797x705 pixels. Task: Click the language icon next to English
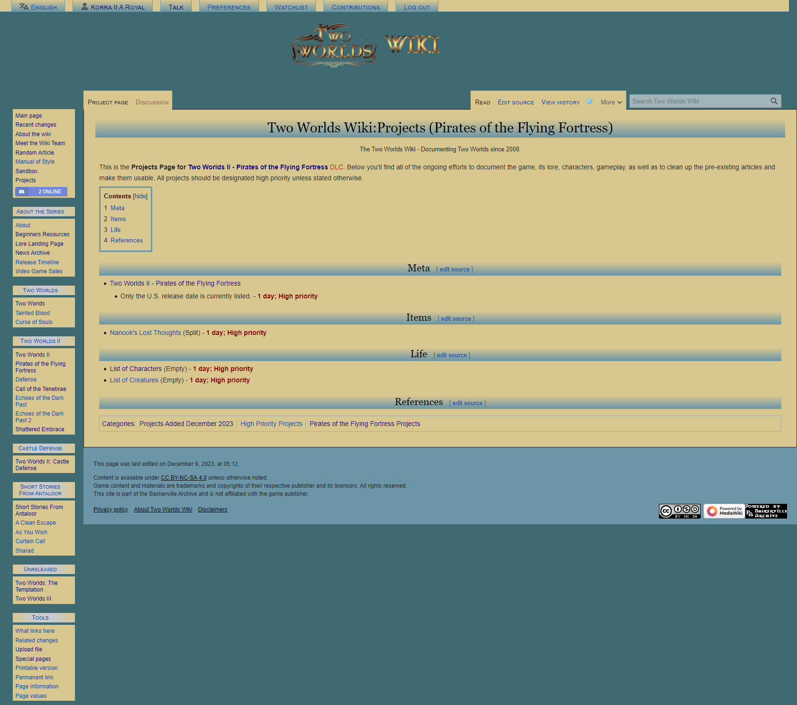[x=24, y=7]
